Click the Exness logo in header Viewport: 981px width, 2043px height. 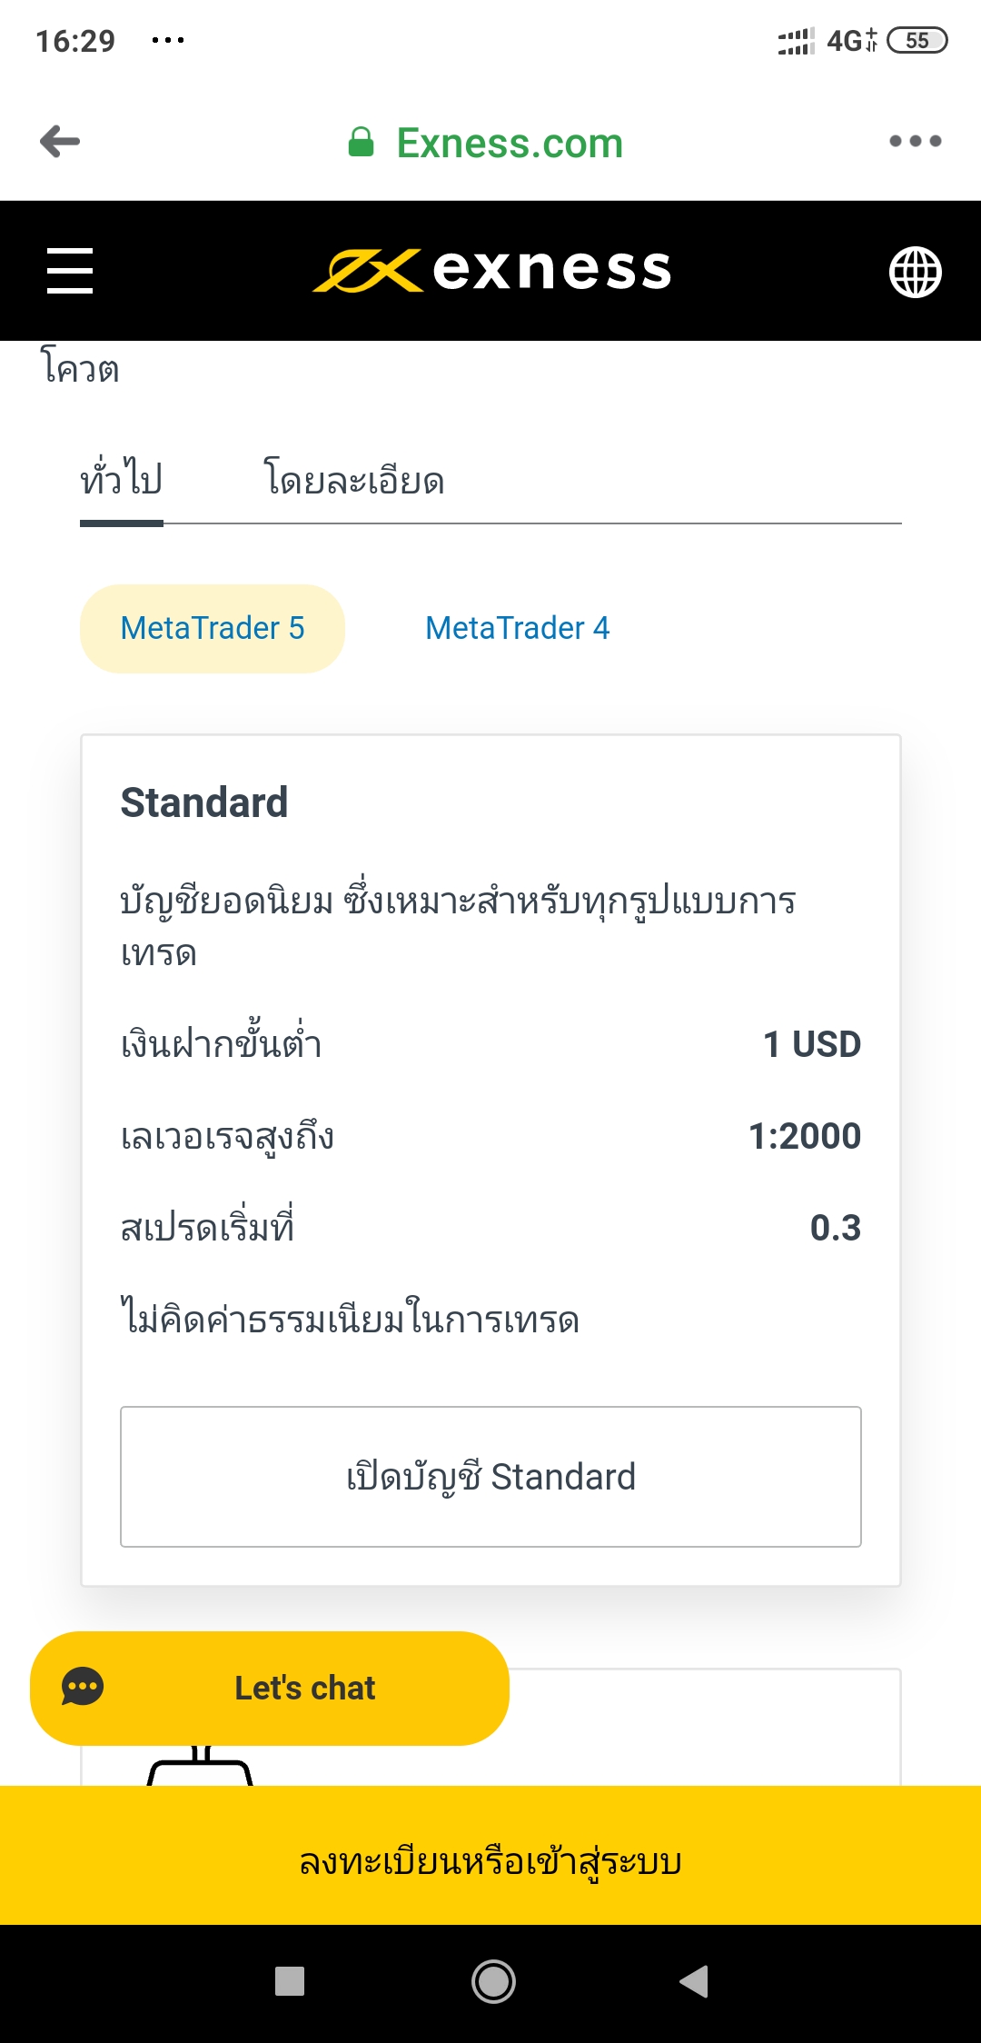[491, 270]
